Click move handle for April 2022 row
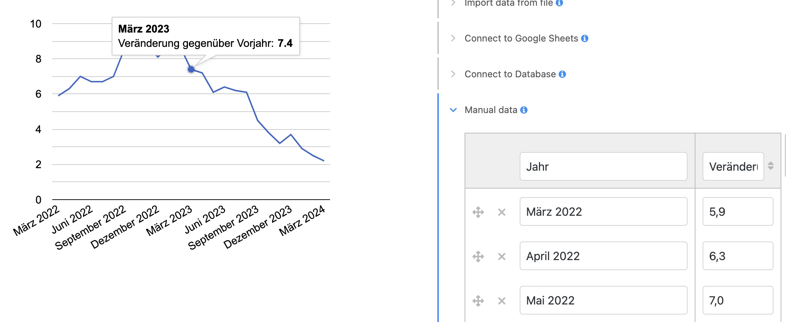 (x=478, y=257)
